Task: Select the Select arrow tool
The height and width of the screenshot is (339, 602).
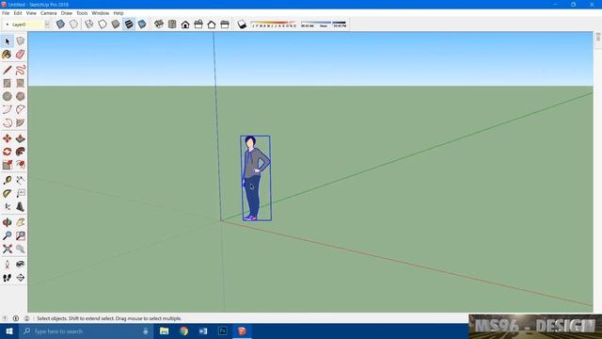Action: click(x=8, y=41)
